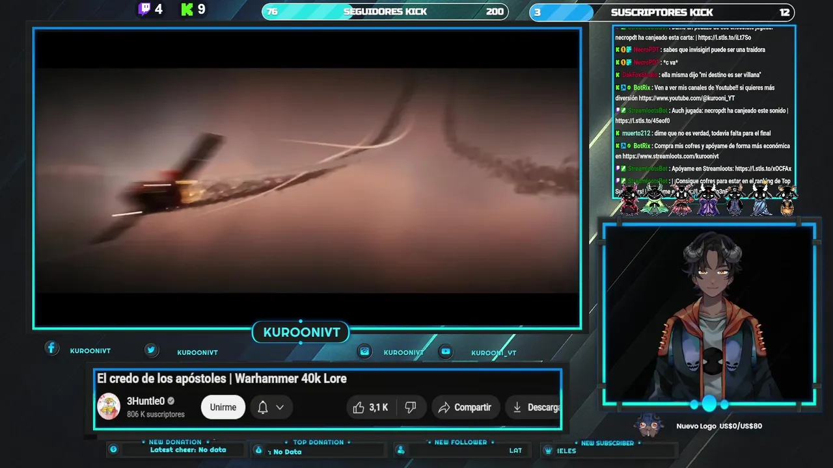This screenshot has height=468, width=833.
Task: Open the Facebook icon for KUROONIVT
Action: coord(51,348)
